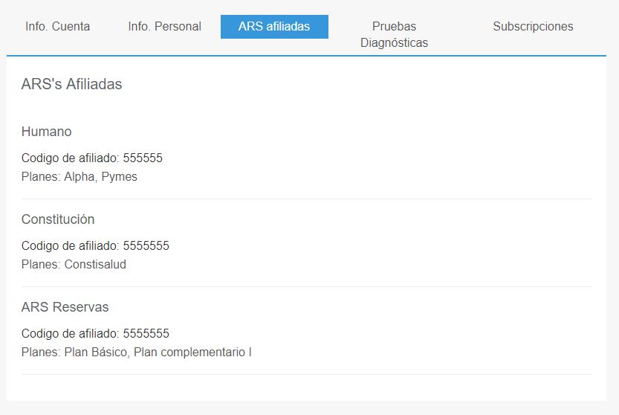Select the ARS afiliadas tab
619x415 pixels.
click(274, 27)
